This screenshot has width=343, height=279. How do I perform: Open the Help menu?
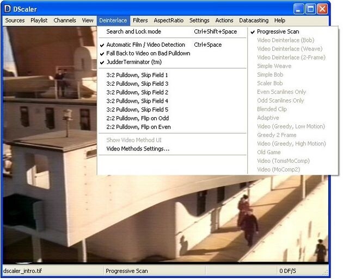(x=279, y=21)
